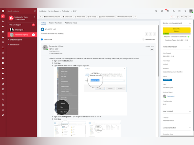Open the clipboard icon with red badge
The image size is (194, 145).
click(167, 11)
